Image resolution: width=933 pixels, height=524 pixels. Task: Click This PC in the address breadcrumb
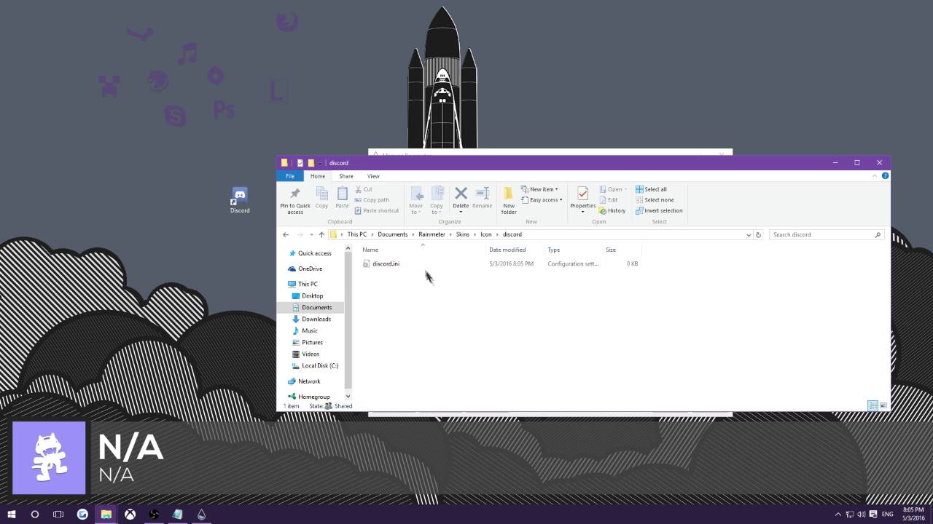pos(357,234)
